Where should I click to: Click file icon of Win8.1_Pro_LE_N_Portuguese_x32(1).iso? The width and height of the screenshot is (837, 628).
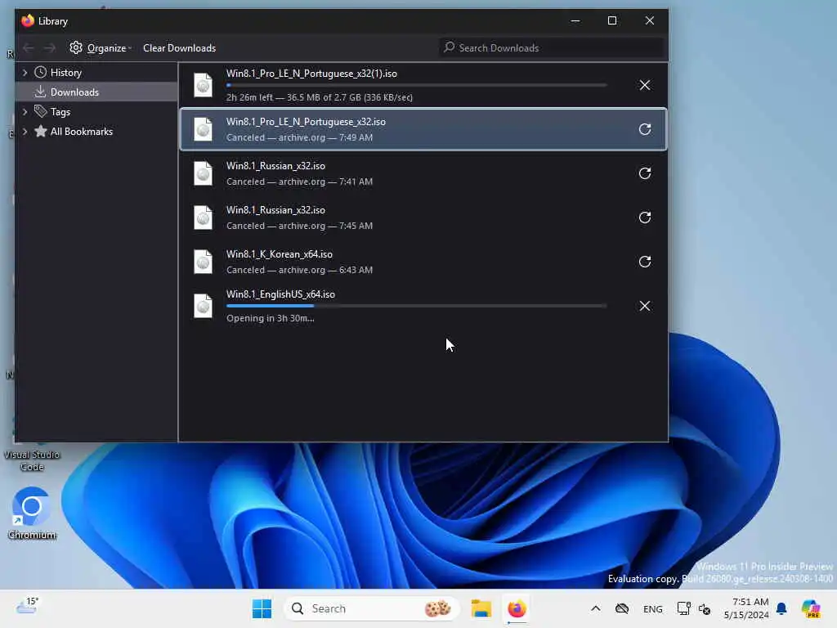tap(203, 85)
